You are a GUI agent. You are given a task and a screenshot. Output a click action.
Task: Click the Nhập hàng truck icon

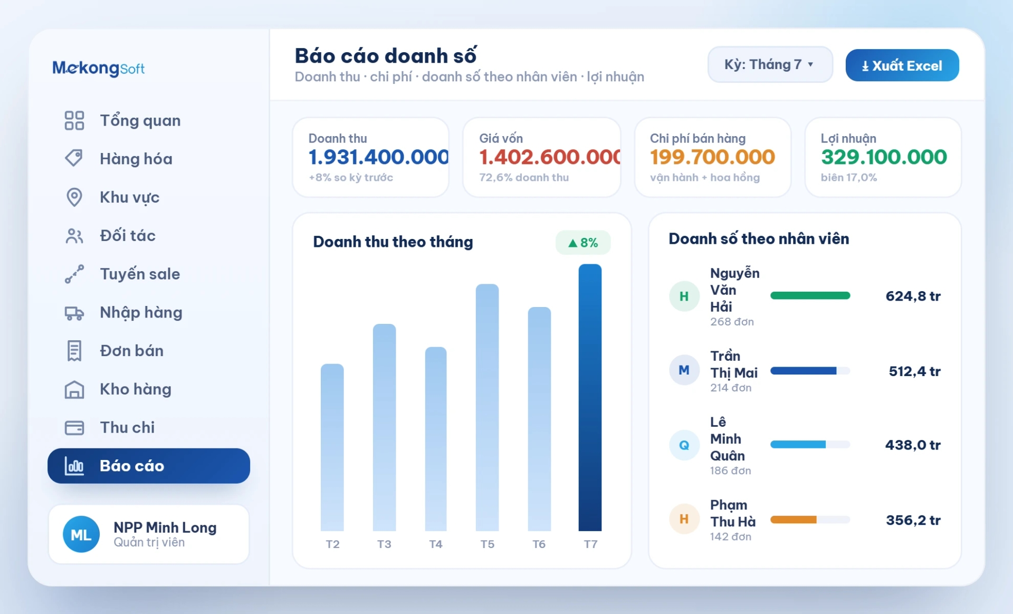point(74,313)
